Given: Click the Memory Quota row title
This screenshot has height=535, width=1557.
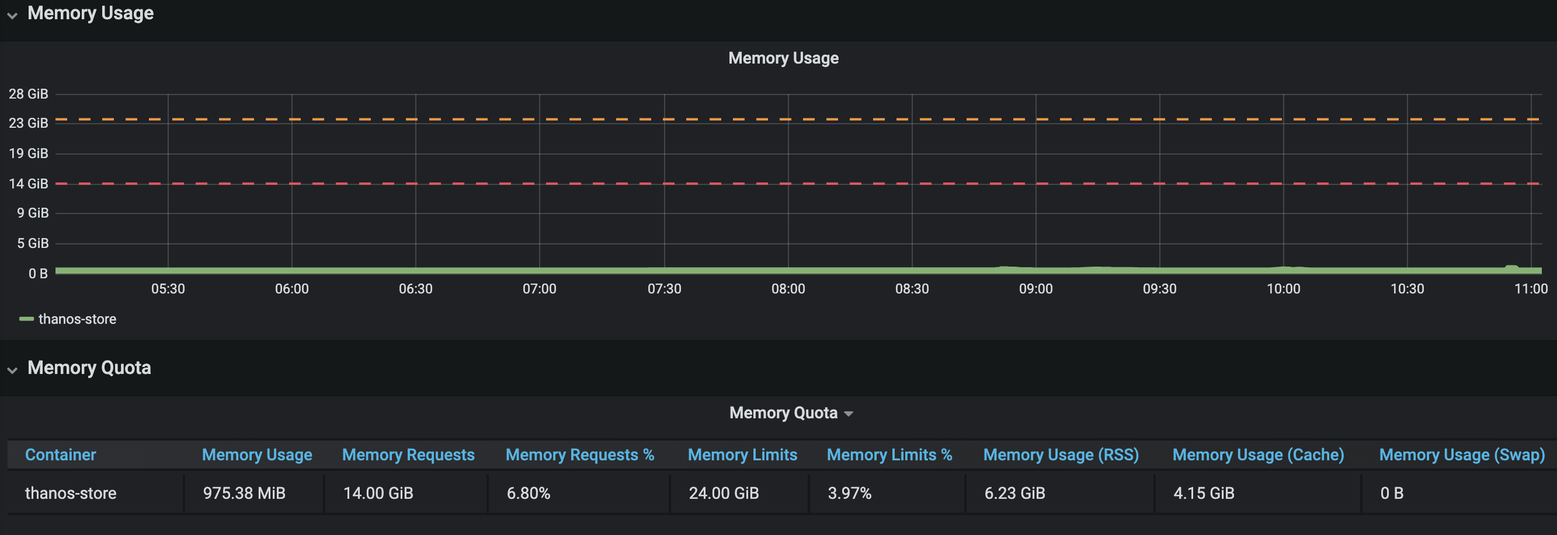Looking at the screenshot, I should point(89,368).
